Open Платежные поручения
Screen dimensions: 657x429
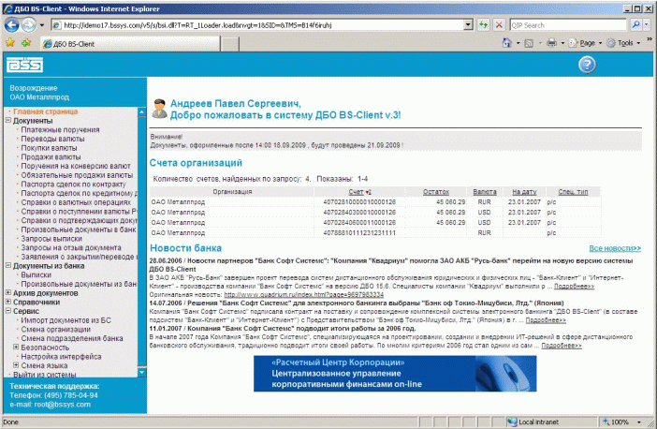[60, 129]
